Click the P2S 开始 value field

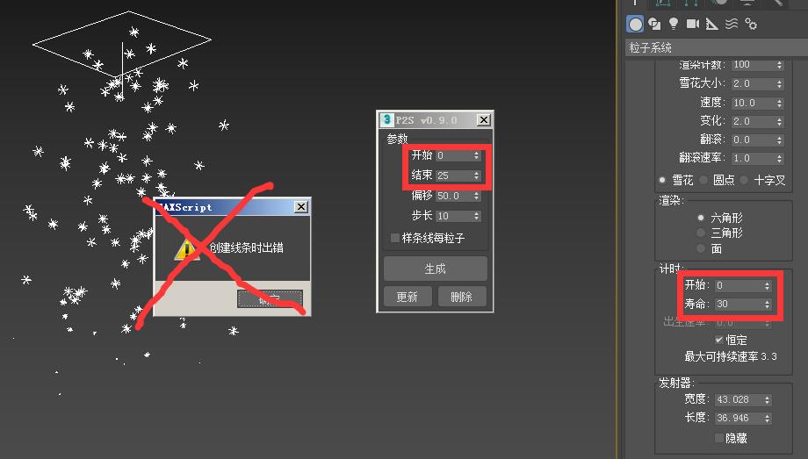point(453,155)
